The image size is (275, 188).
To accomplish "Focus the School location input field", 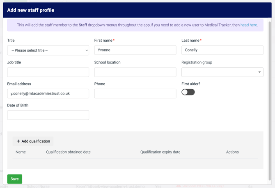I will click(x=135, y=72).
